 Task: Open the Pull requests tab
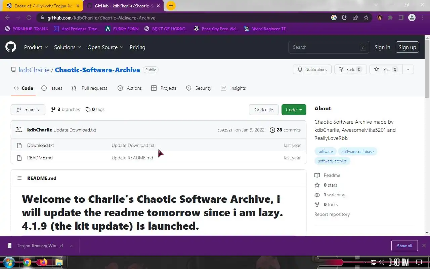click(89, 88)
